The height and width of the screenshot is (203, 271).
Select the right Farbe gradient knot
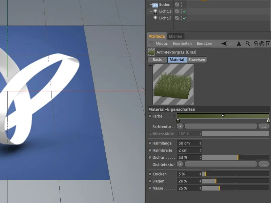(268, 120)
